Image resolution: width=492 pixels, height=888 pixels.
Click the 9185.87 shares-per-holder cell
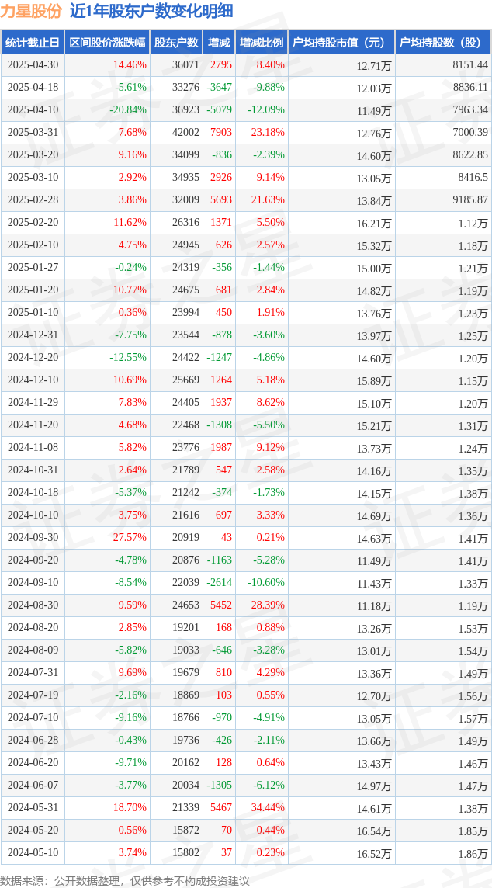[x=470, y=200]
